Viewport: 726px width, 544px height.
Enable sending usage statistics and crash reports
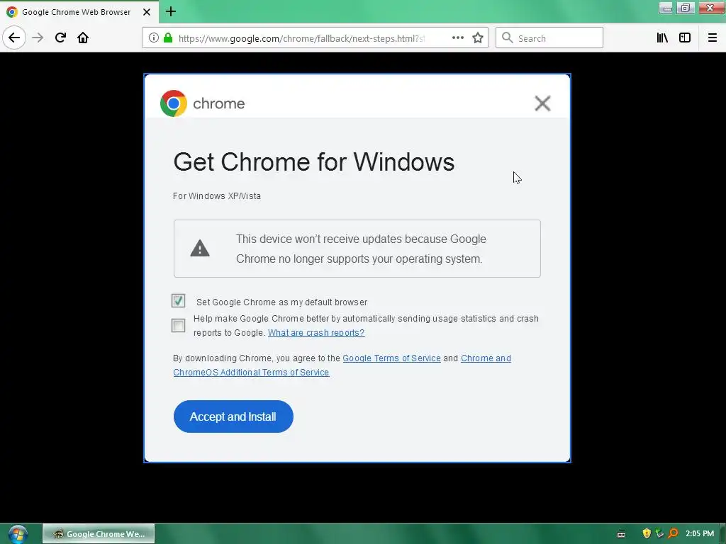click(178, 326)
